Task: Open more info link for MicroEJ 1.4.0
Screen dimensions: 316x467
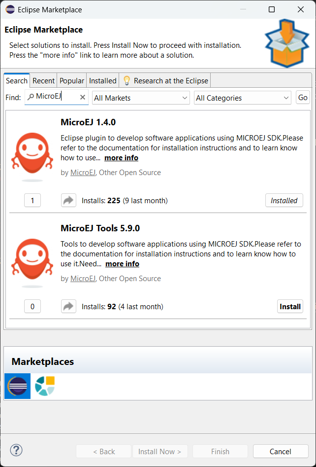Action: pos(121,158)
